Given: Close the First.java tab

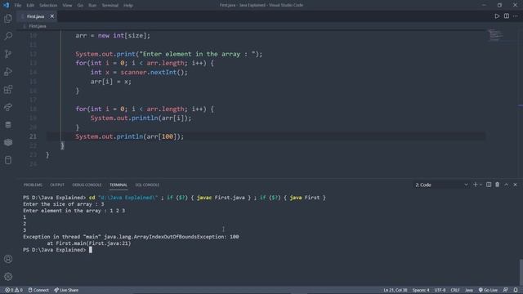Looking at the screenshot, I should pos(52,16).
